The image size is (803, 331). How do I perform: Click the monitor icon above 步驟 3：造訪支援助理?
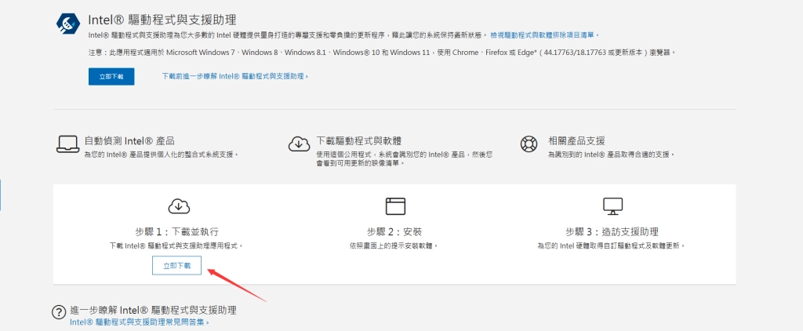[612, 206]
